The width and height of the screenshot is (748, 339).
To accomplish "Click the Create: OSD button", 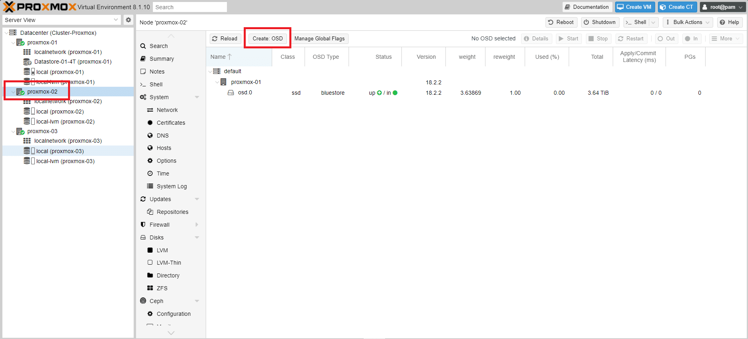I will [268, 39].
